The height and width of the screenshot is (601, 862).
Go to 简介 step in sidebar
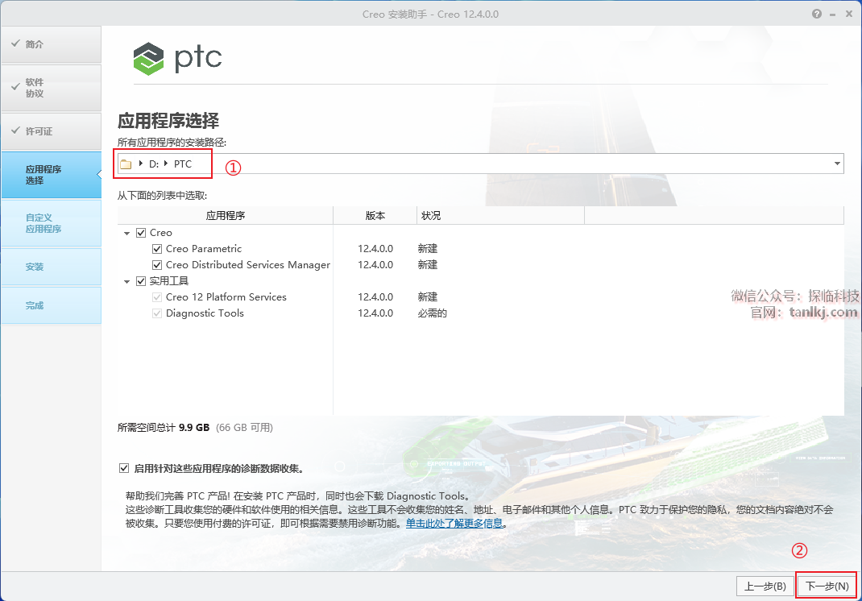pyautogui.click(x=51, y=44)
